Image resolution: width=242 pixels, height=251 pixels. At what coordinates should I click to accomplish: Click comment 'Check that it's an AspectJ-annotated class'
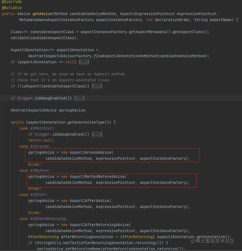(x=60, y=80)
